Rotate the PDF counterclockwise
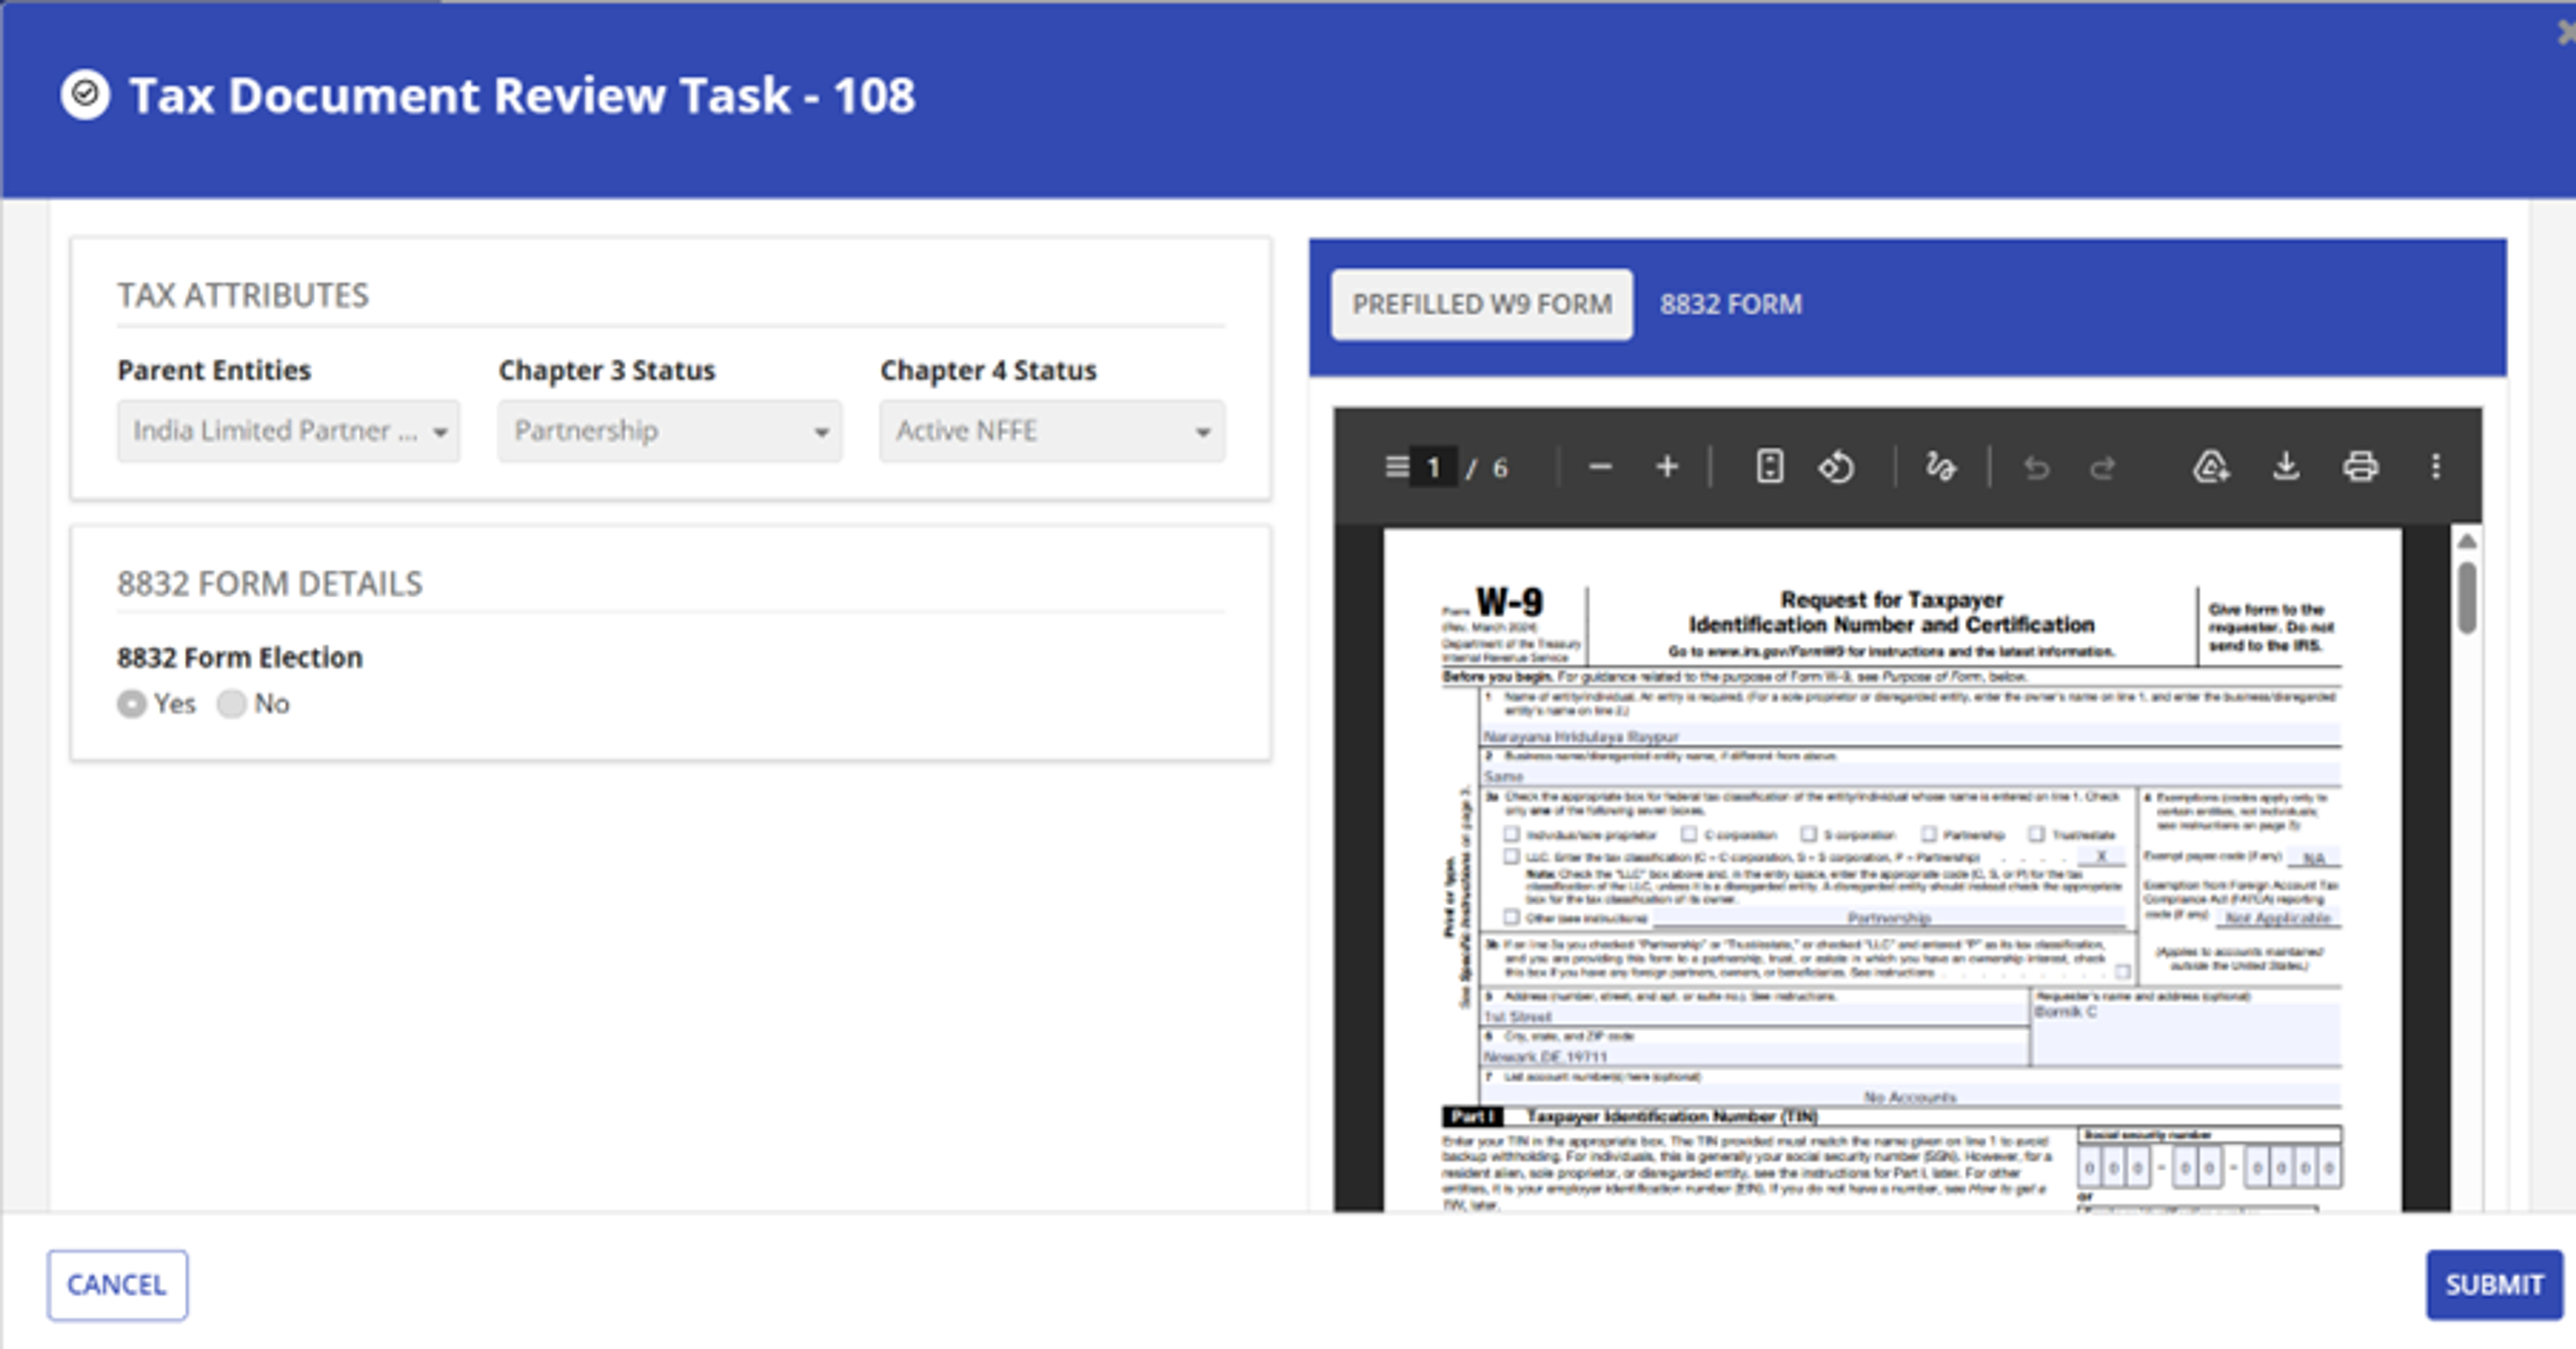Screen dimensions: 2576x1349 1836,467
